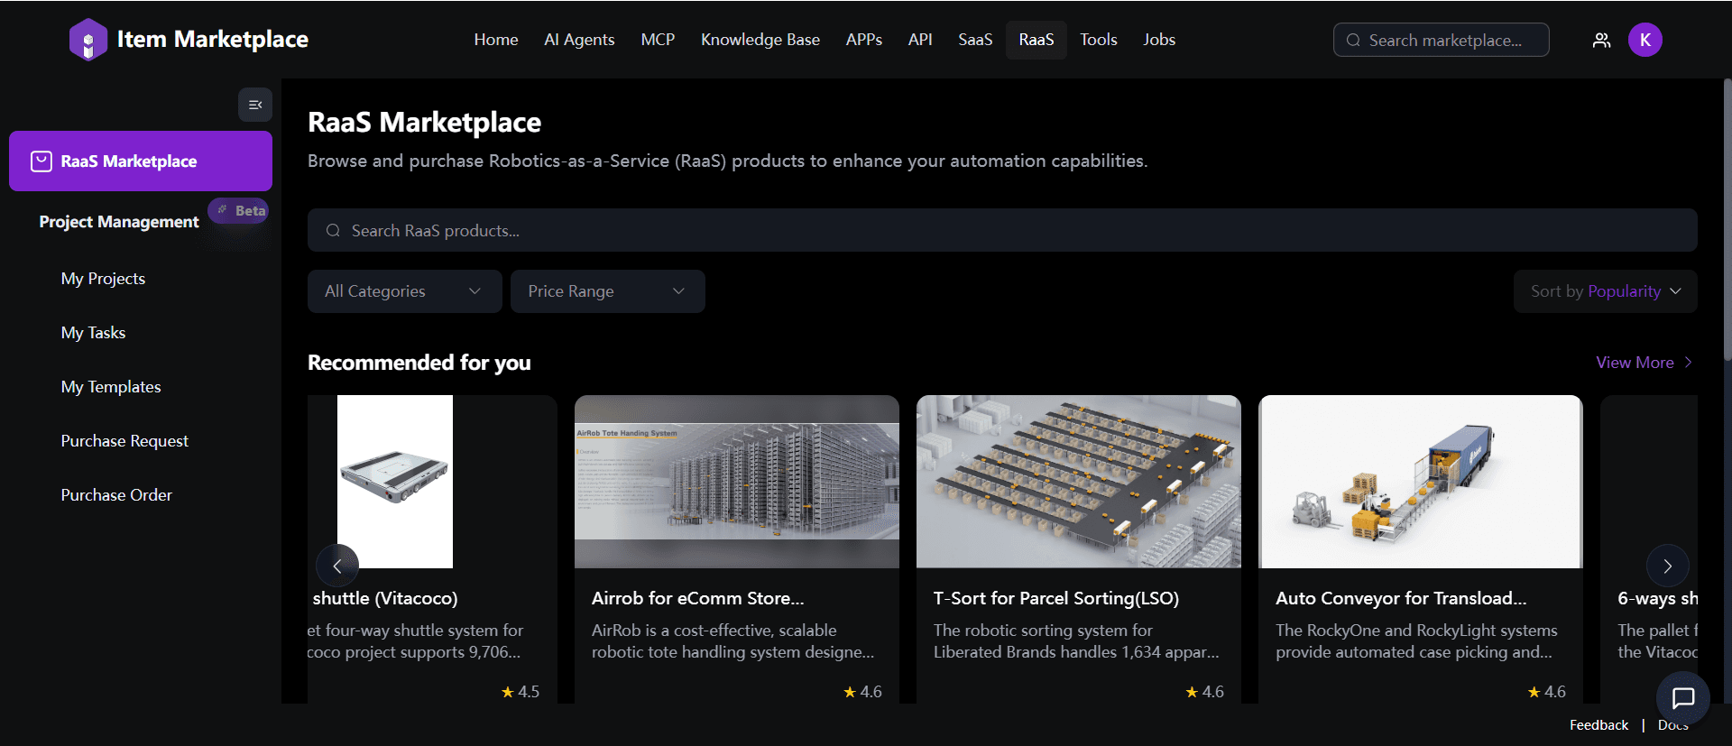The width and height of the screenshot is (1732, 746).
Task: Click the 4.5 star rating on shuttle card
Action: pyautogui.click(x=521, y=692)
